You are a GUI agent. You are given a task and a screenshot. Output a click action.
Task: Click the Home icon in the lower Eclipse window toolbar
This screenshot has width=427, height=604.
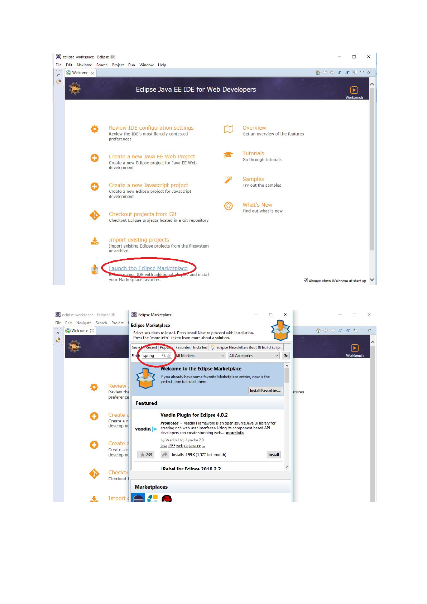318,330
